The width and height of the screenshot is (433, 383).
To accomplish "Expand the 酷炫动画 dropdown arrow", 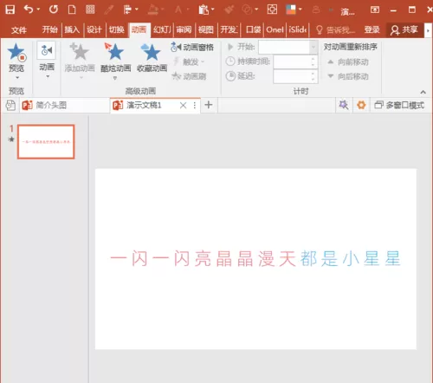I will coord(115,78).
